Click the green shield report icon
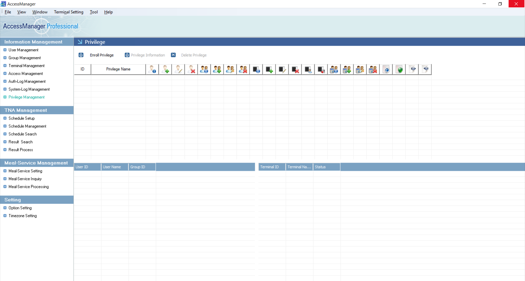Viewport: 525px width, 281px height. (x=399, y=69)
